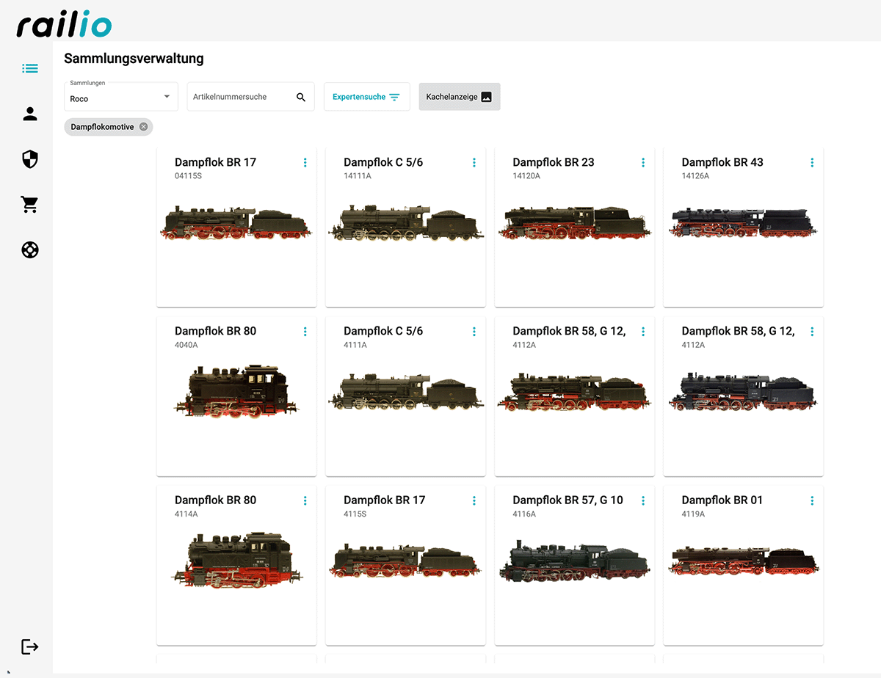Click article number 14126A
Screen dimensions: 881x678
(695, 176)
